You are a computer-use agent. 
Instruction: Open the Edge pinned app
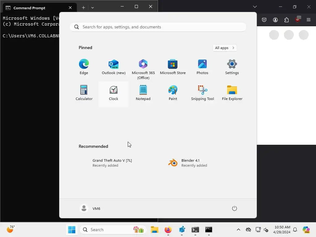(x=84, y=67)
